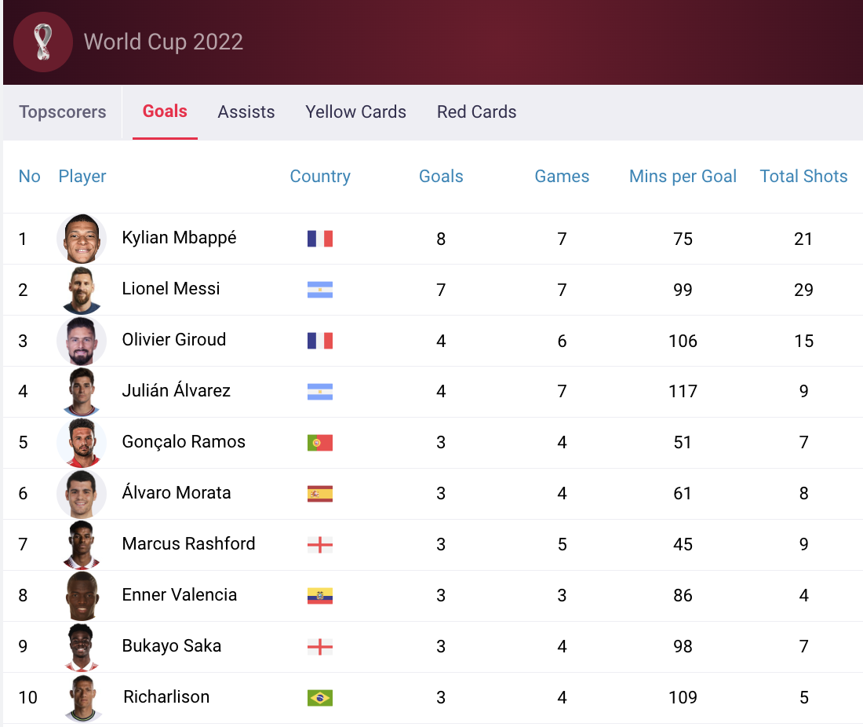Image resolution: width=863 pixels, height=727 pixels.
Task: Click Enner Valencia's Ecuador flag icon
Action: tap(320, 596)
